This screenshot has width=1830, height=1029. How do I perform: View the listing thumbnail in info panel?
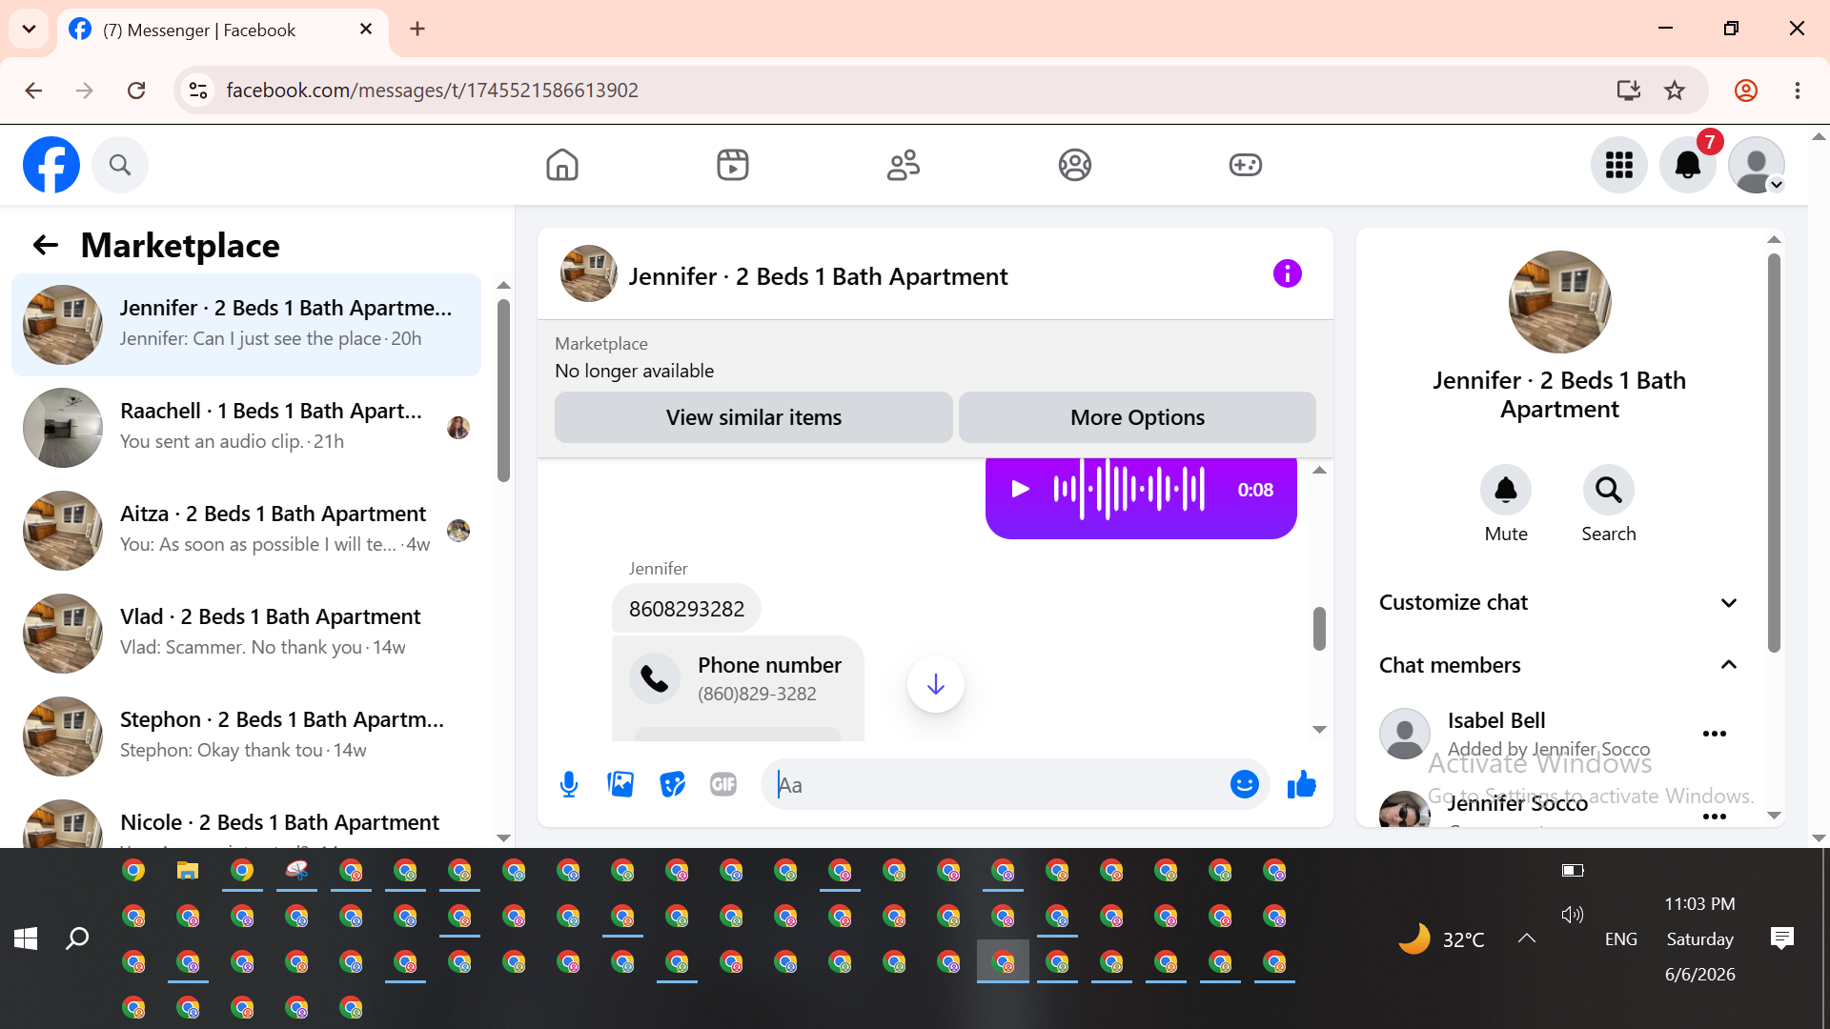(1560, 302)
